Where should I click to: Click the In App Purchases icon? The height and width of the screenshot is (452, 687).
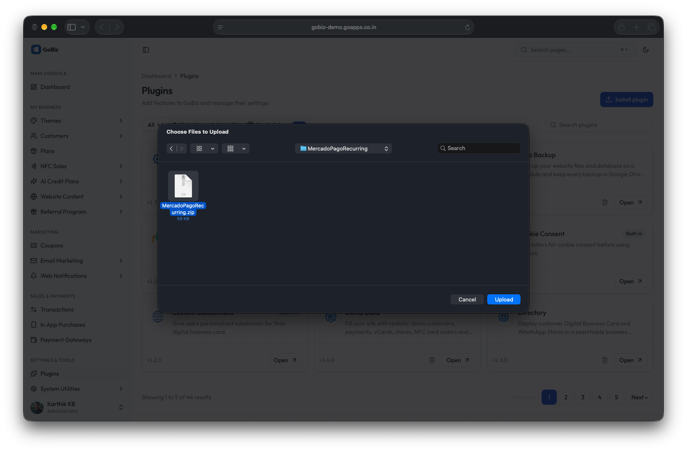pyautogui.click(x=34, y=325)
